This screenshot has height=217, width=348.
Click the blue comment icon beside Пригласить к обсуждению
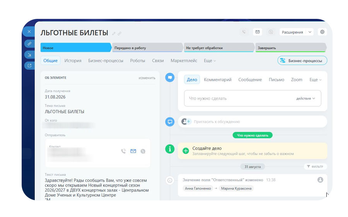click(x=170, y=122)
